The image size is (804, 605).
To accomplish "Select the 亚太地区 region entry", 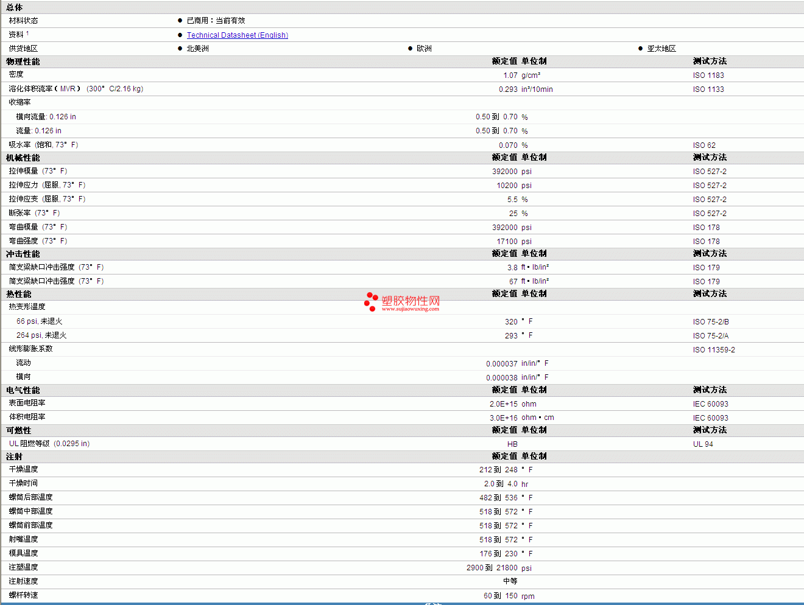I will pyautogui.click(x=661, y=49).
